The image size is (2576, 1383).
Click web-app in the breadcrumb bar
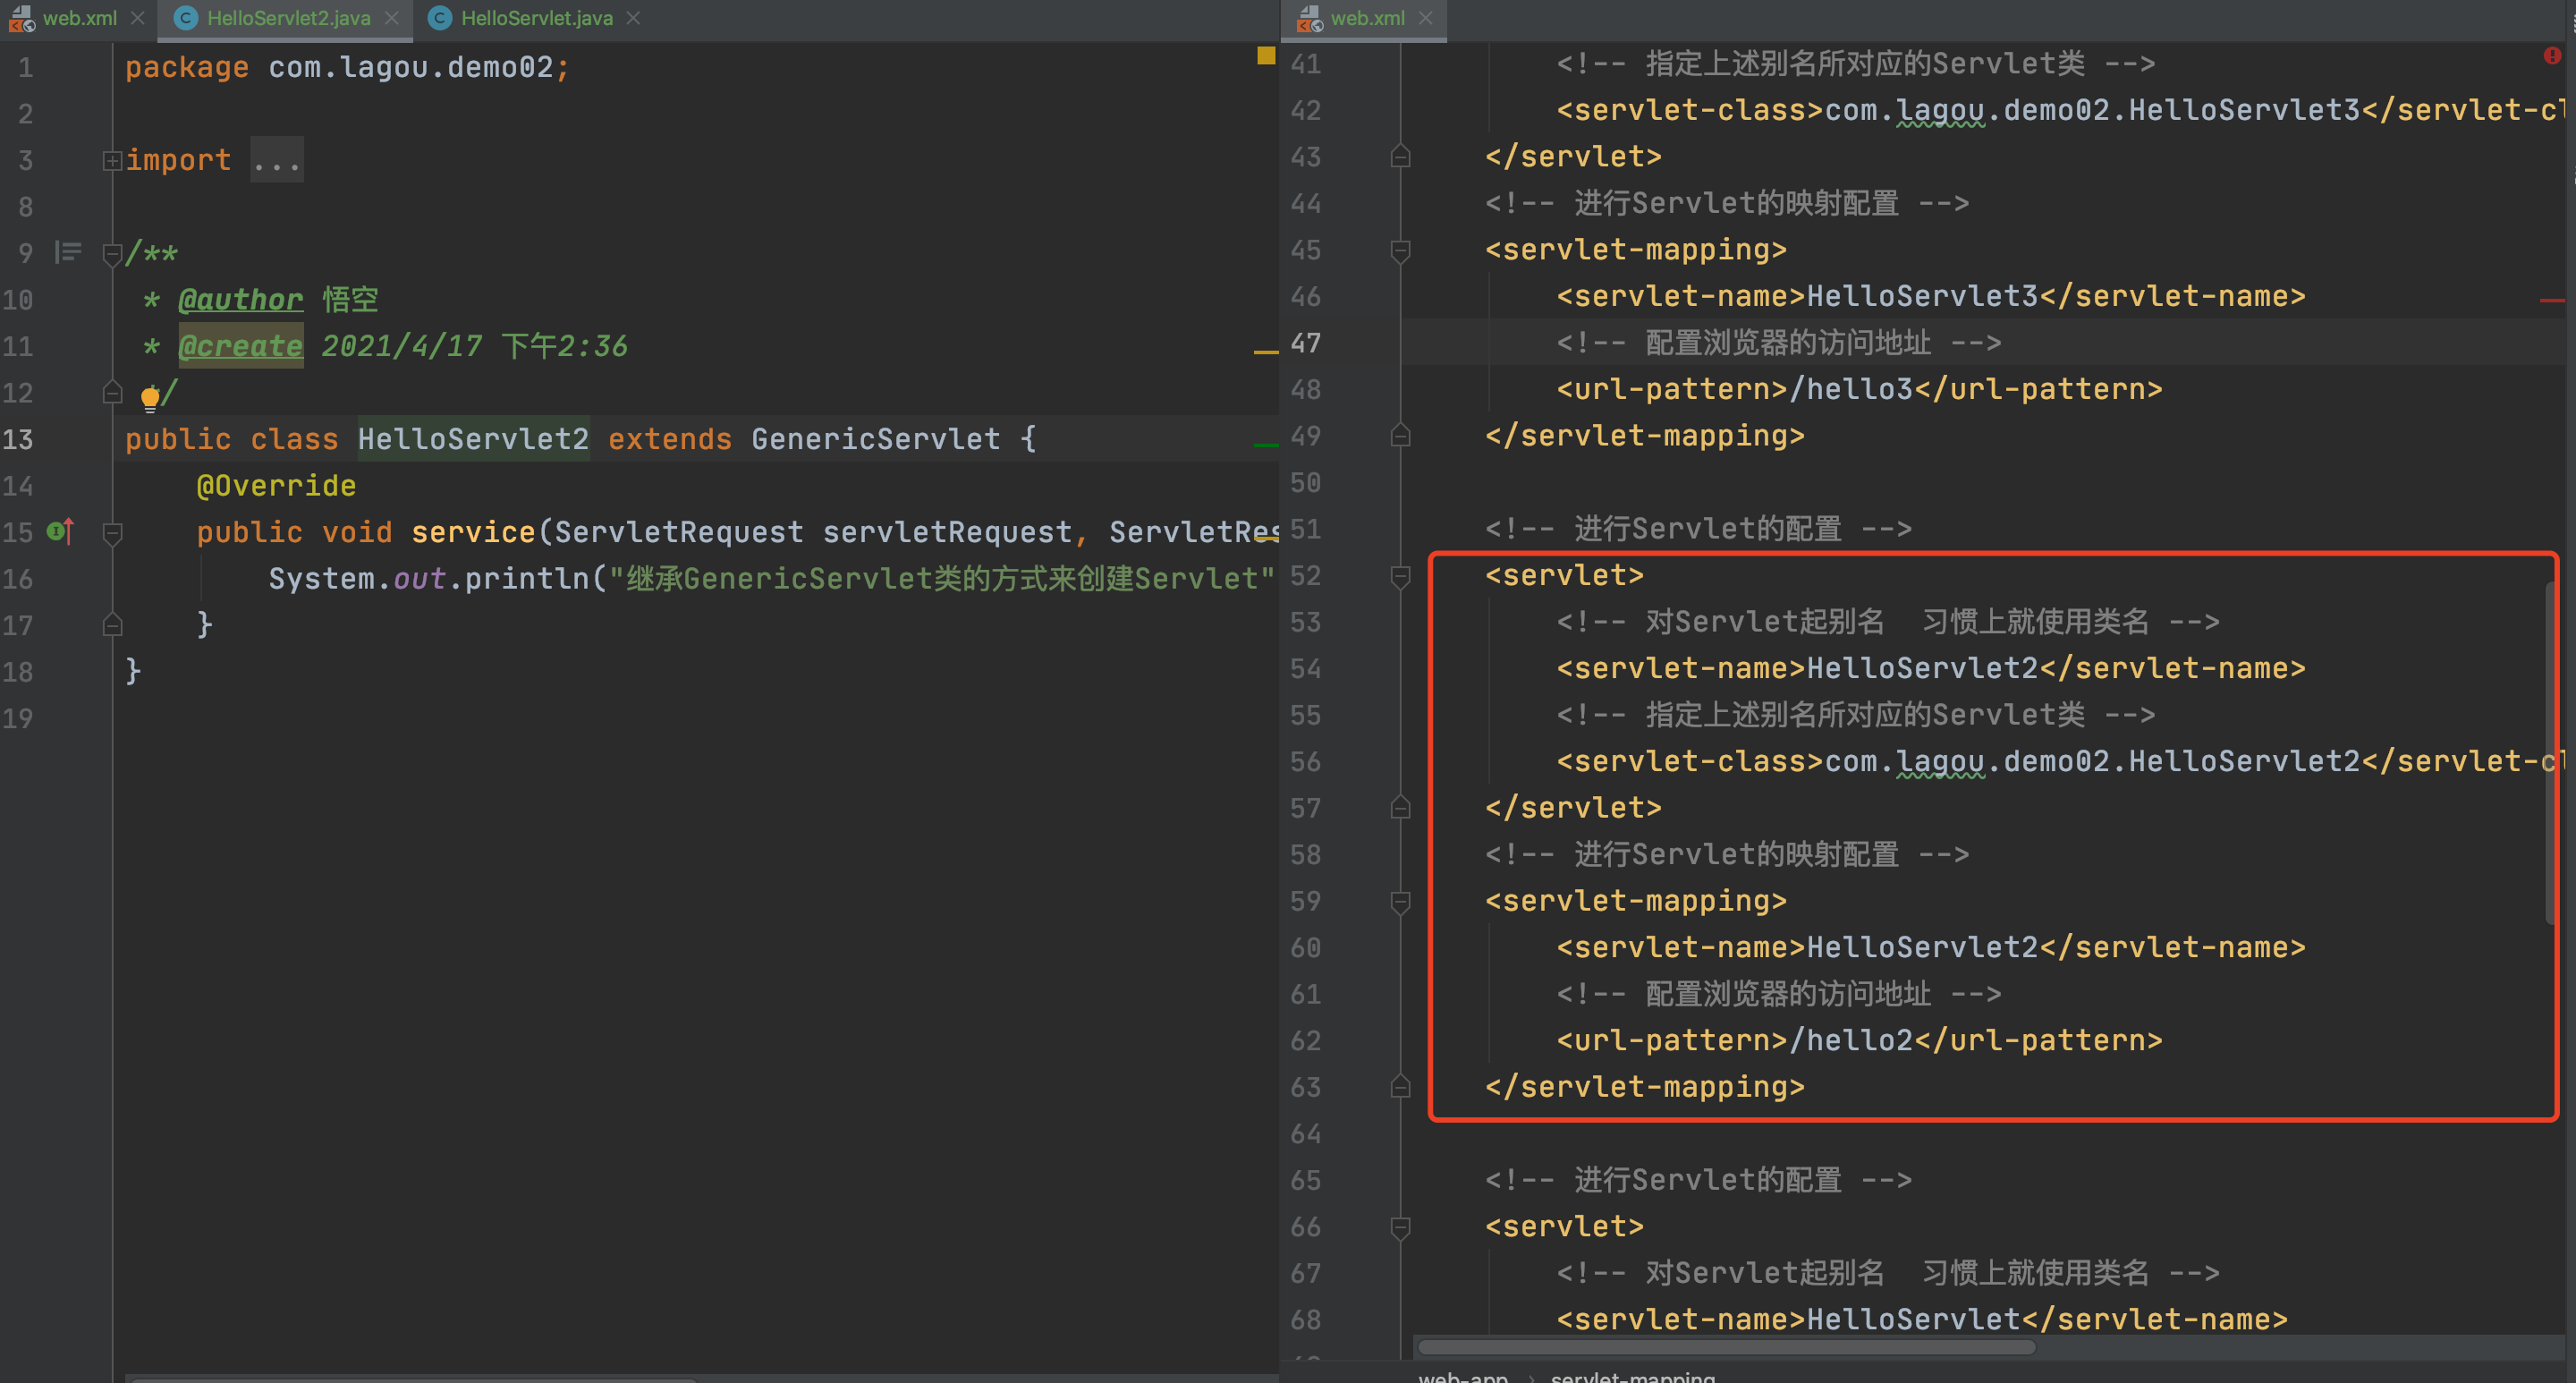point(1463,1376)
